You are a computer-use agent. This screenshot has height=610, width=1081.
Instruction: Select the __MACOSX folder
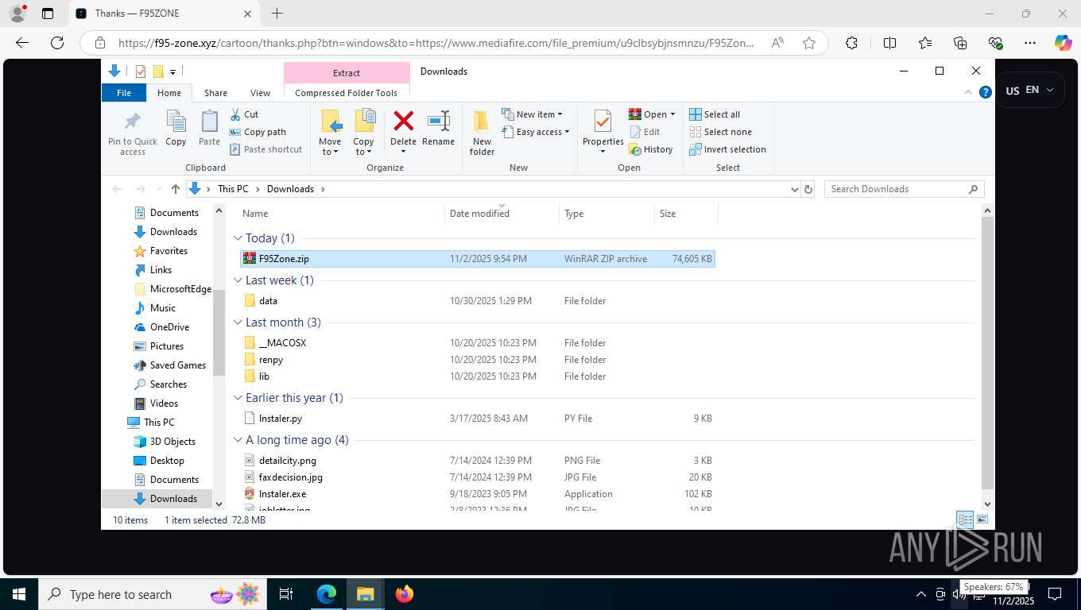(x=478, y=343)
